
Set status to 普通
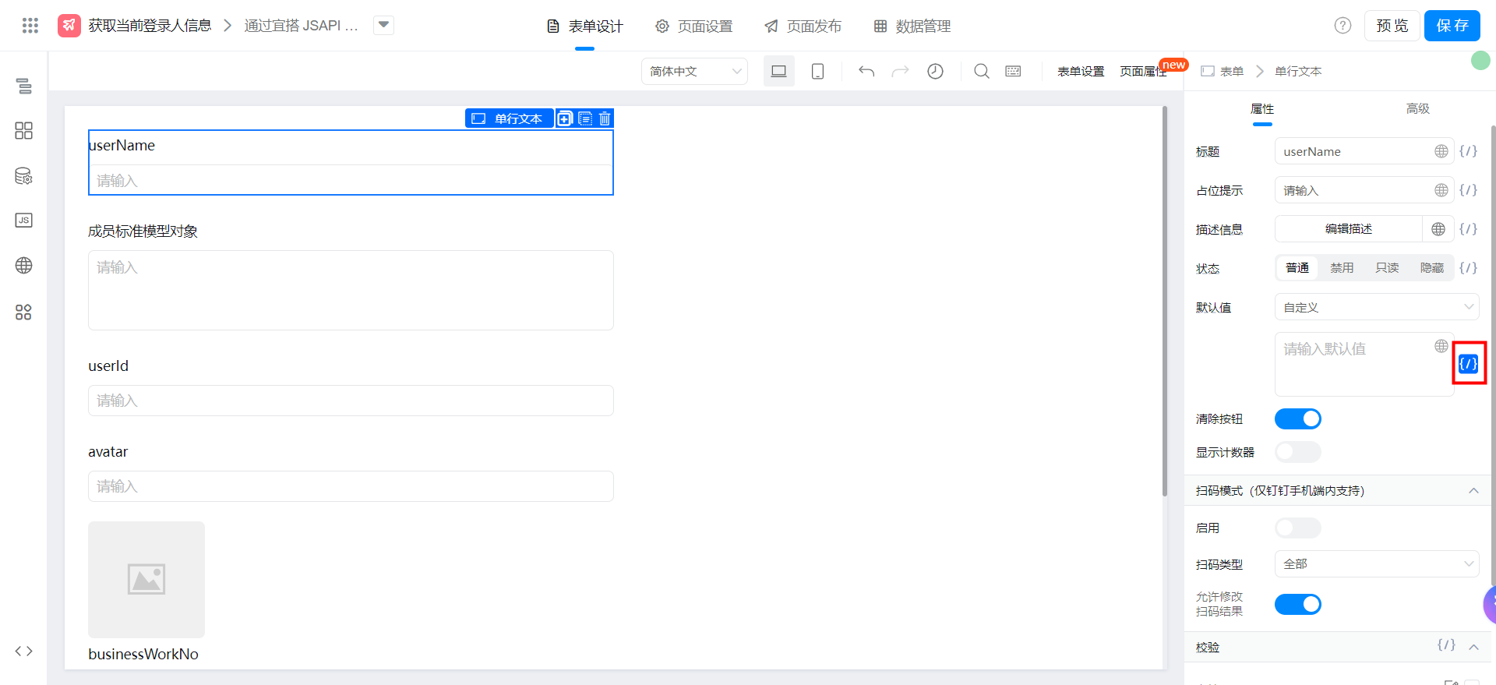[x=1297, y=268]
